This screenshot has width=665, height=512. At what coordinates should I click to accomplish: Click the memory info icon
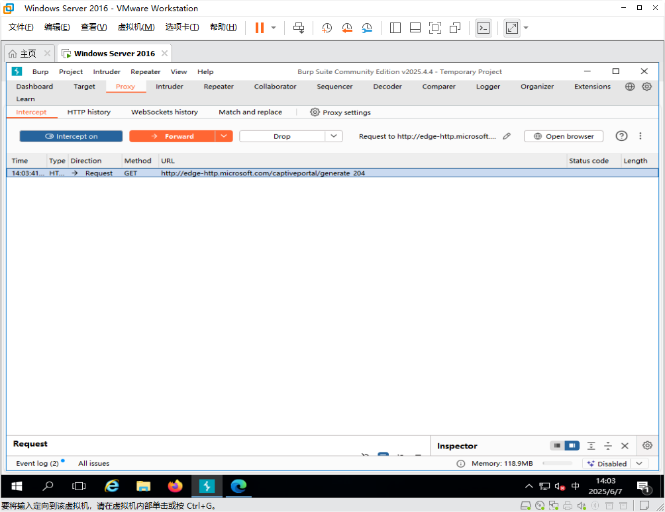(x=460, y=464)
